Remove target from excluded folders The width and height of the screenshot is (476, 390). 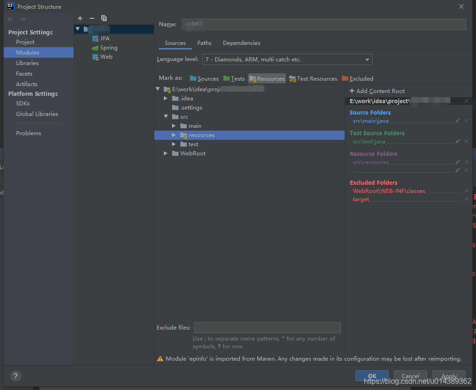[x=466, y=199]
